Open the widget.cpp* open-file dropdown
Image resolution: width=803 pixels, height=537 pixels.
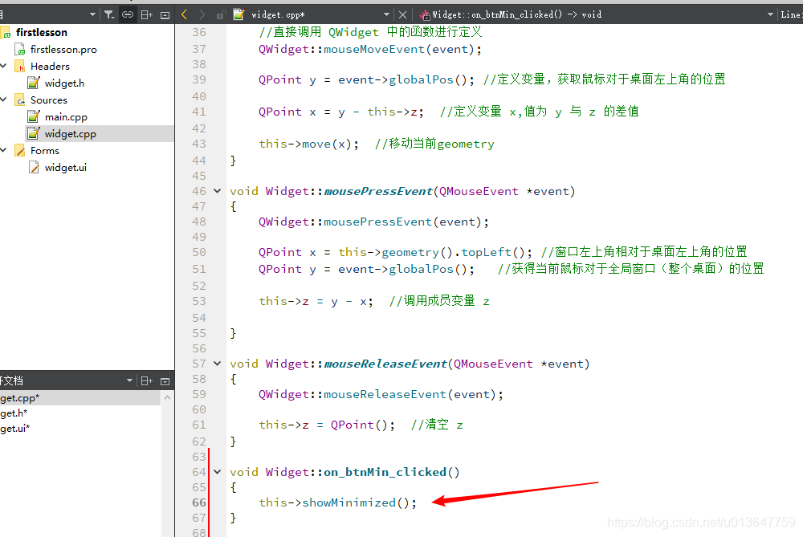(387, 14)
